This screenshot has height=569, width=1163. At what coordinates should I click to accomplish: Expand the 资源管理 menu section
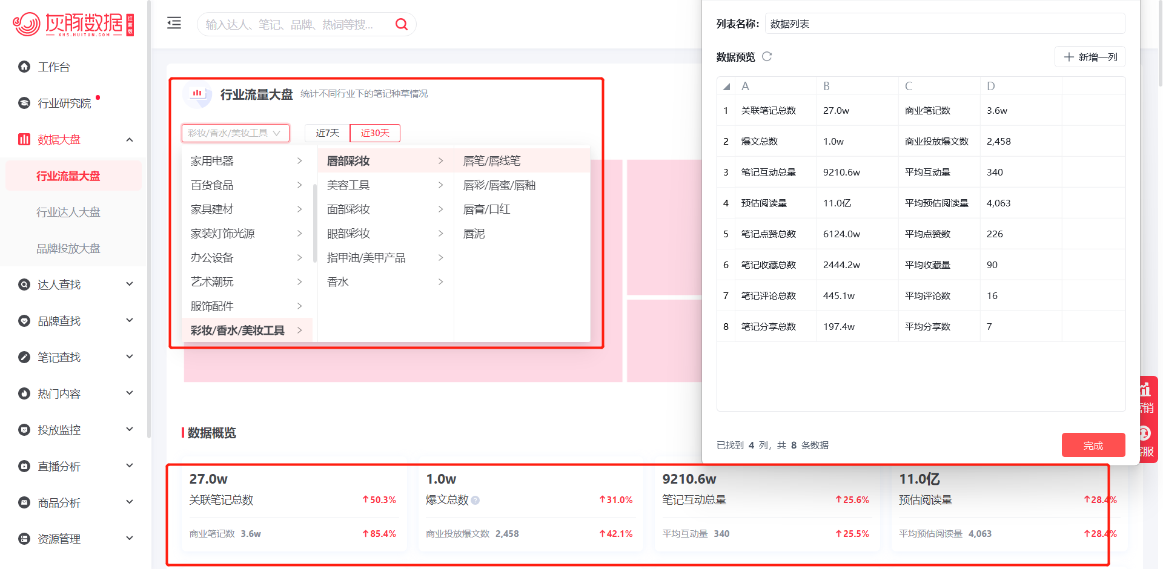coord(130,538)
